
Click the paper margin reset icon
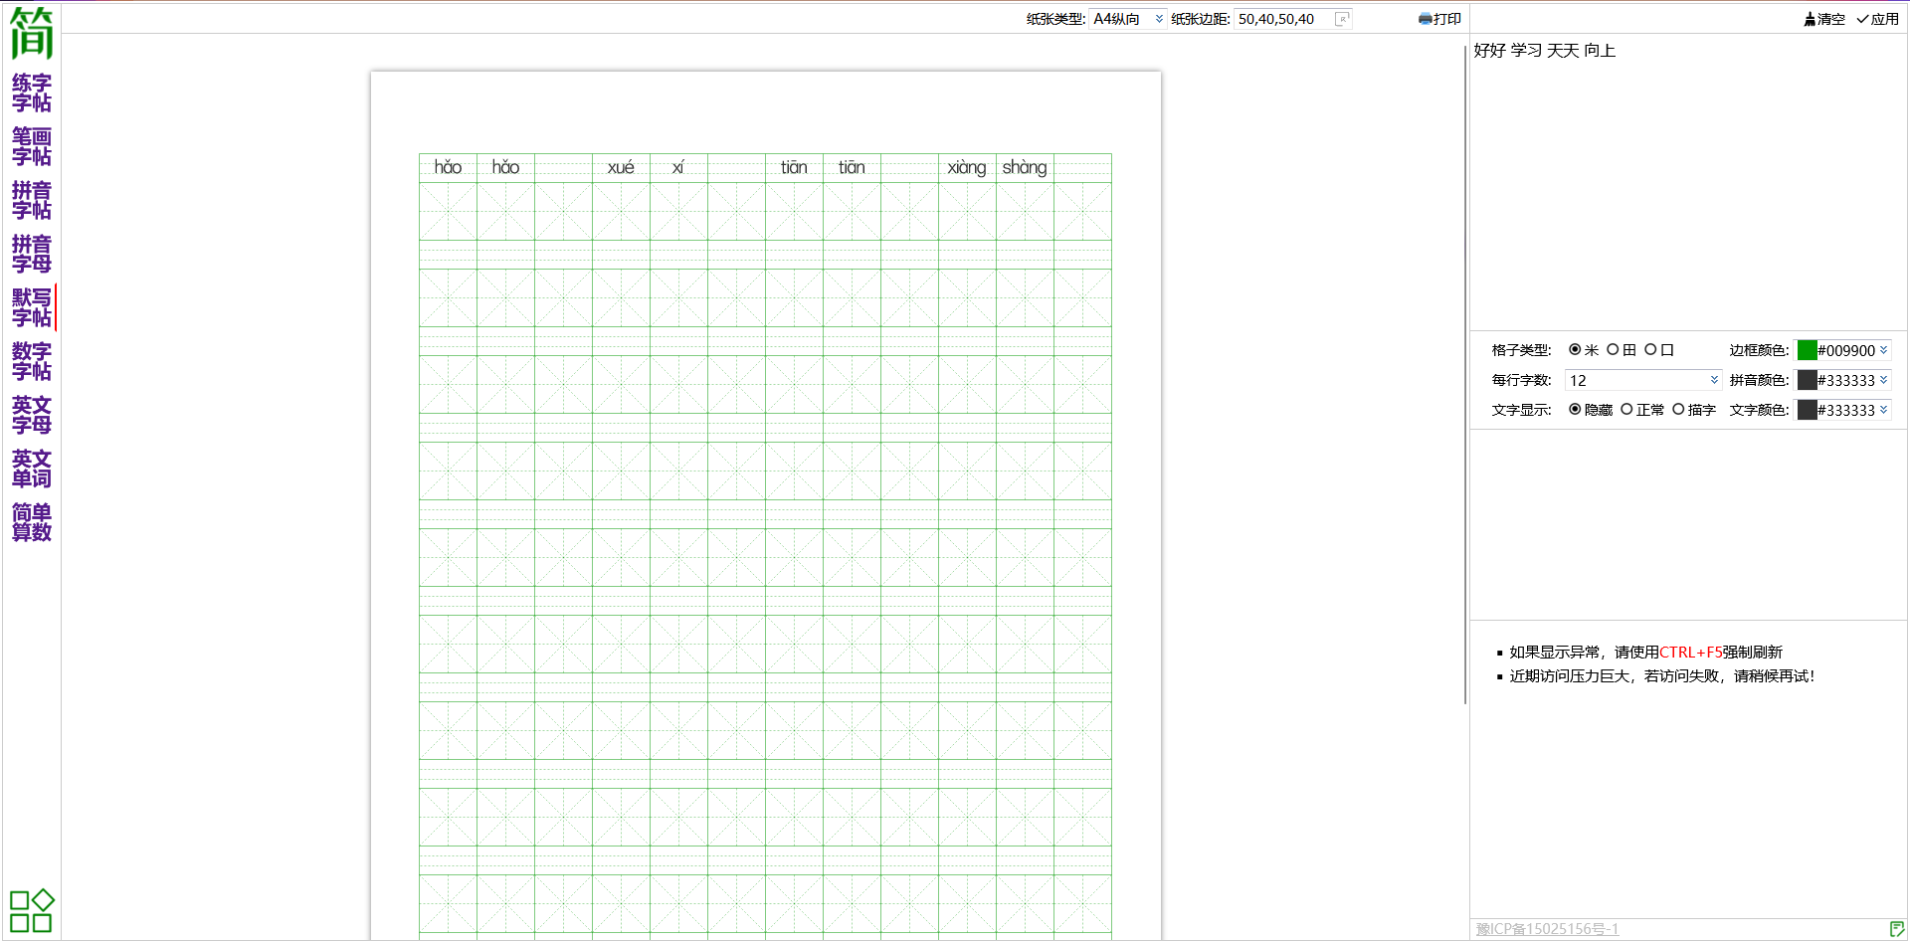pyautogui.click(x=1342, y=19)
